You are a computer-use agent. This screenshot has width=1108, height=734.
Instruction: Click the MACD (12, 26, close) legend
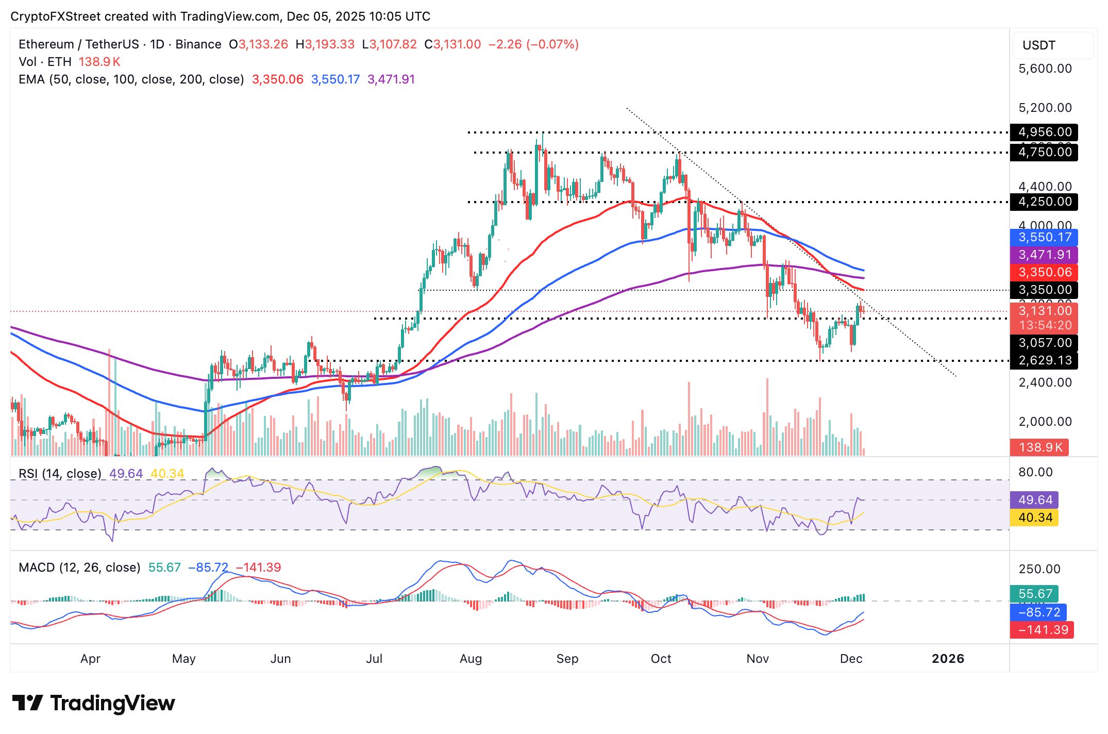pyautogui.click(x=79, y=568)
